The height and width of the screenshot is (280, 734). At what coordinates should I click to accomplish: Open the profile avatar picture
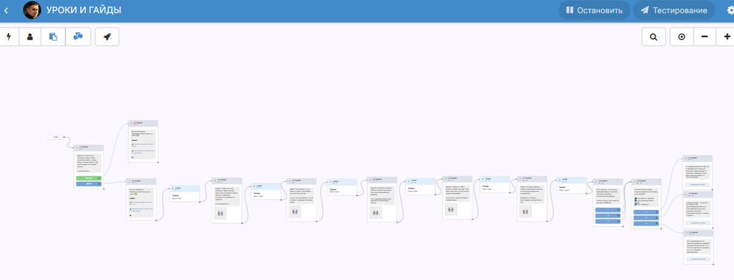[x=32, y=10]
